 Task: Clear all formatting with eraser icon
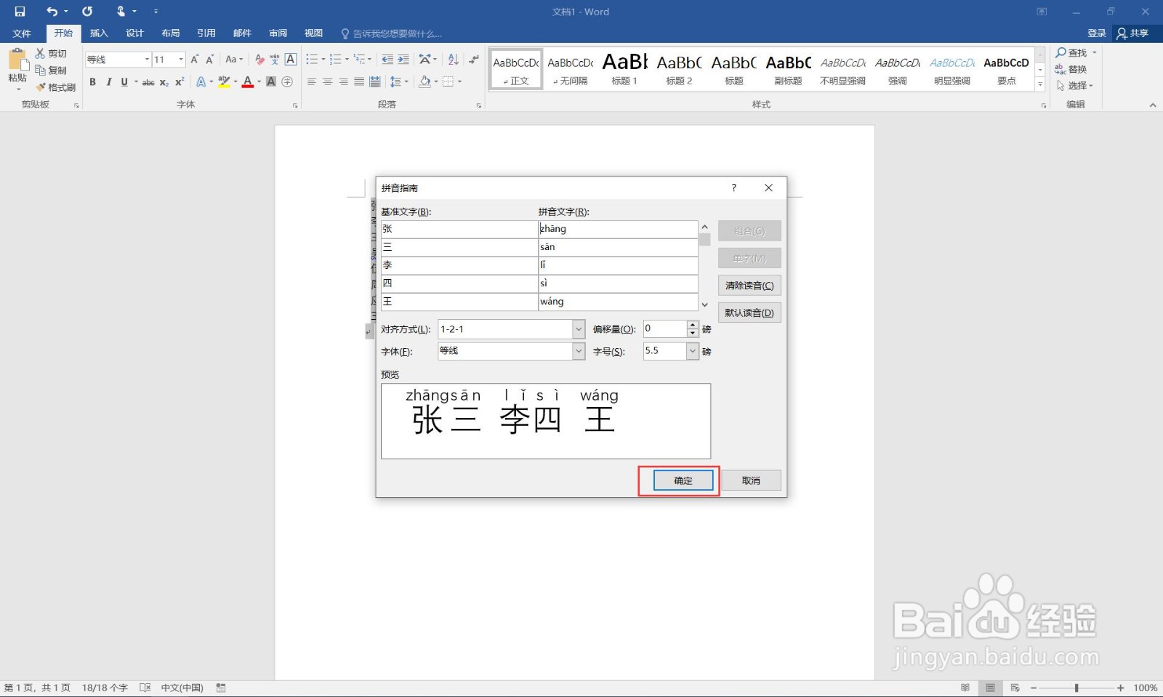pyautogui.click(x=259, y=60)
